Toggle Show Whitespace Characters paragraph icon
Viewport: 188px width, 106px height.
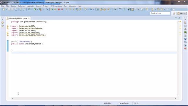pyautogui.click(x=142, y=9)
